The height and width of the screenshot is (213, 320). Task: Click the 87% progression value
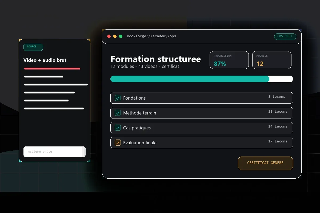220,64
